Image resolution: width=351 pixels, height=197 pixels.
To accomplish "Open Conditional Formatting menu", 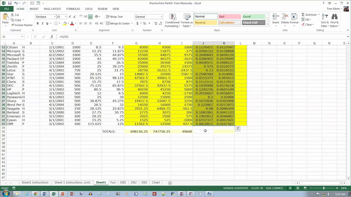I will tap(172, 21).
